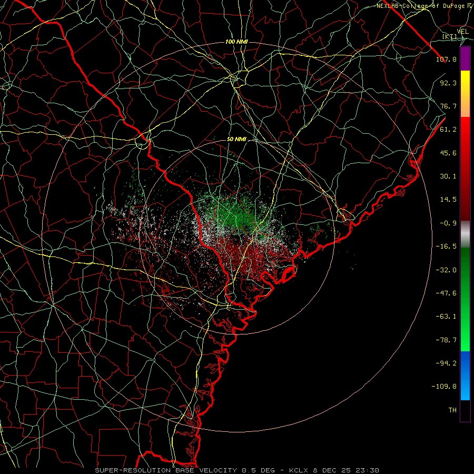This screenshot has height=474, width=474.
Task: Select the -32.0 scale value
Action: coord(446,270)
